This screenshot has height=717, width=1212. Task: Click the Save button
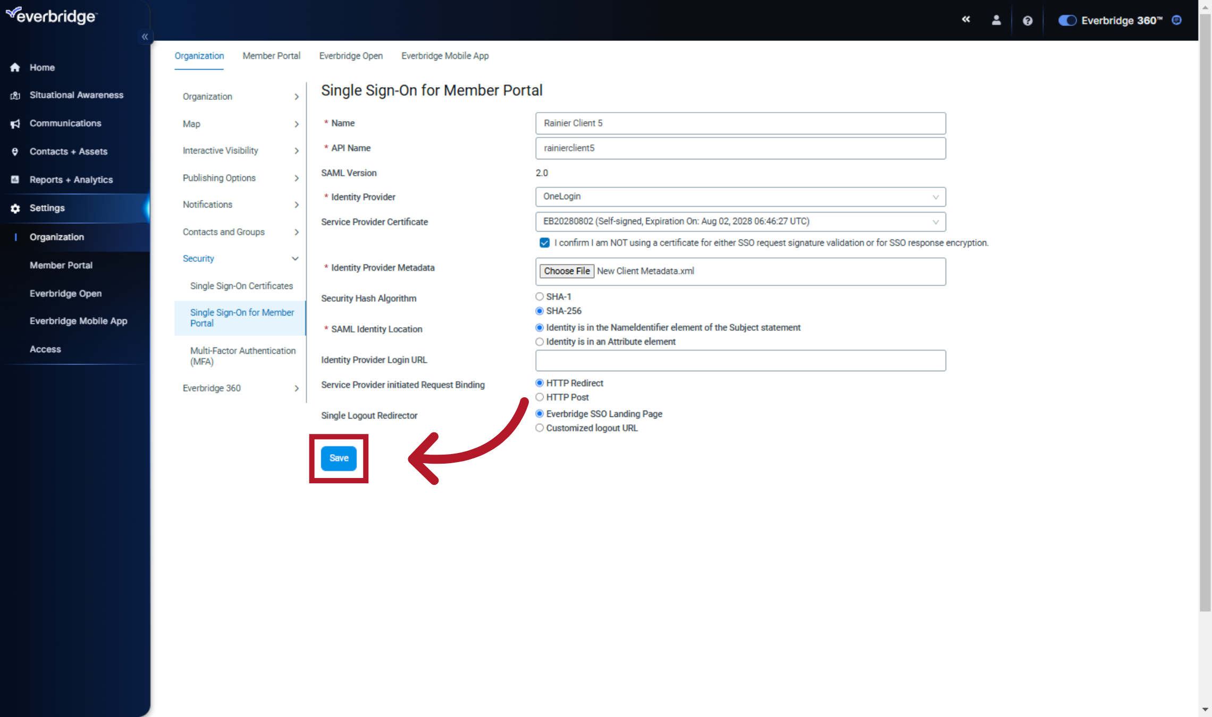[x=339, y=458]
